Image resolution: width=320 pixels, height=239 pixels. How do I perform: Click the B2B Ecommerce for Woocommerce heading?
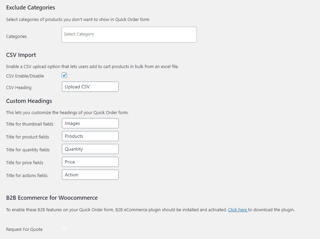coord(52,198)
